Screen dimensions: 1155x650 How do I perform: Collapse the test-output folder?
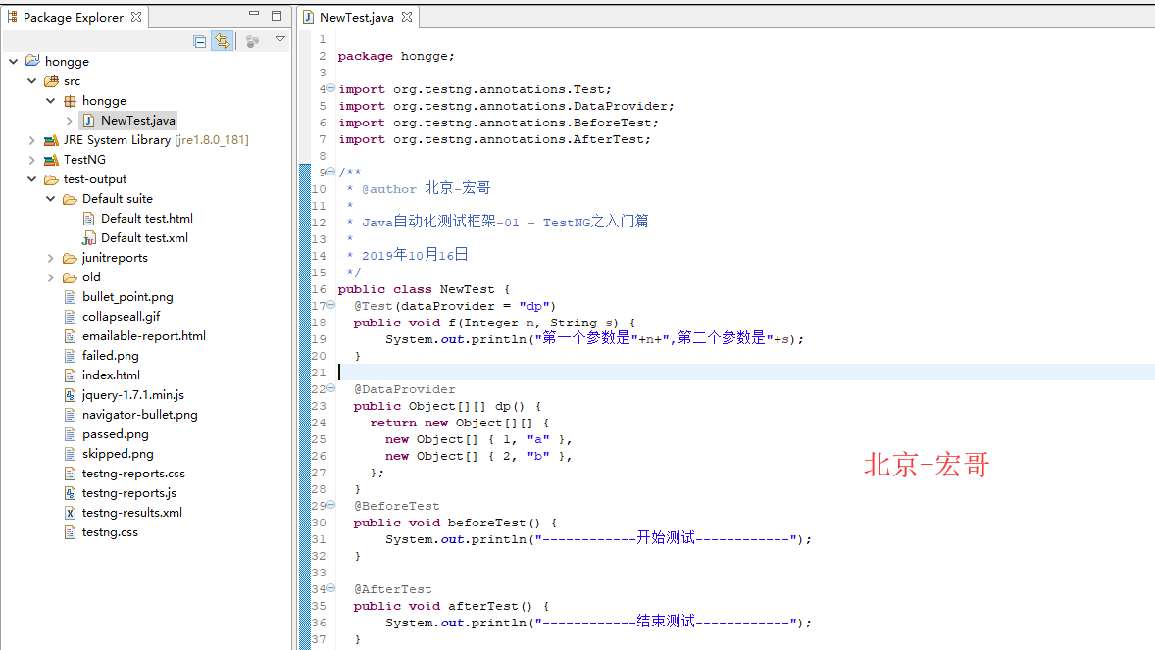32,179
